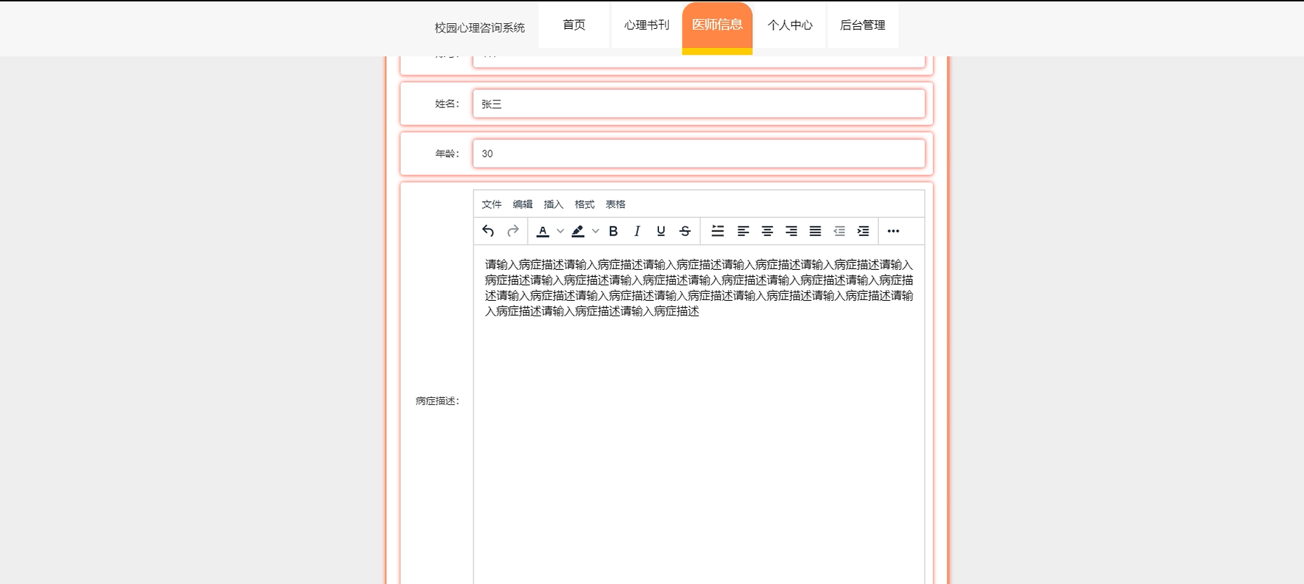Apply background highlight color icon
Screen dimensions: 1304x584
(578, 231)
